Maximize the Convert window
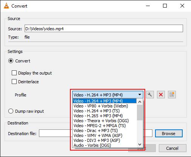The height and width of the screenshot is (157, 191). pos(165,6)
